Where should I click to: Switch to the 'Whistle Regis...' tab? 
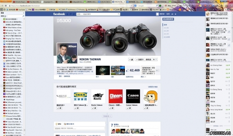click(x=19, y=2)
